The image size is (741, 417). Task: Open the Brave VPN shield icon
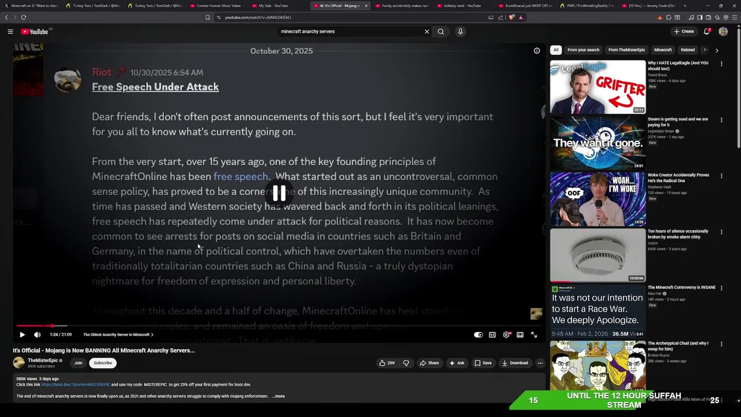[x=726, y=17]
